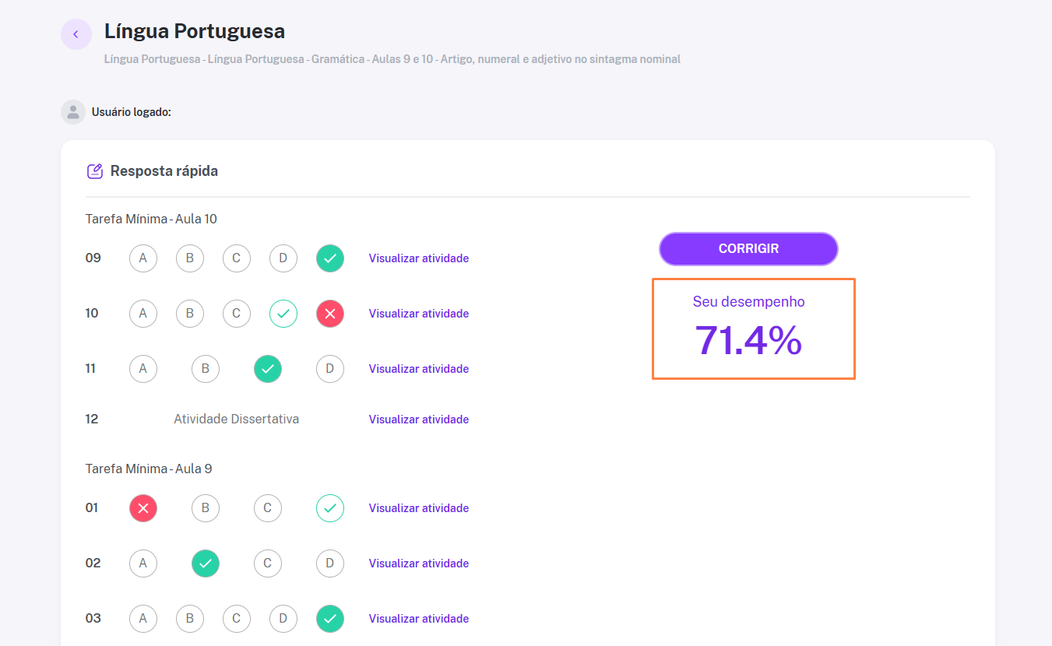The image size is (1052, 646).
Task: Choose option A for question 09
Action: (x=143, y=258)
